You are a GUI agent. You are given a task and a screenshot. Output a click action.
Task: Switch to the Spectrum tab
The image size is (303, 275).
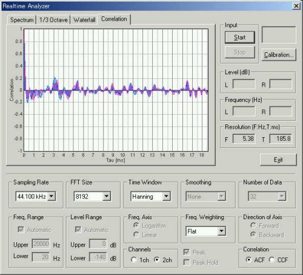click(22, 20)
